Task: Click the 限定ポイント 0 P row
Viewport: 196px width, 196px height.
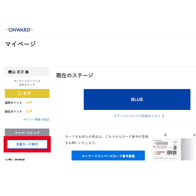Action: click(x=27, y=111)
